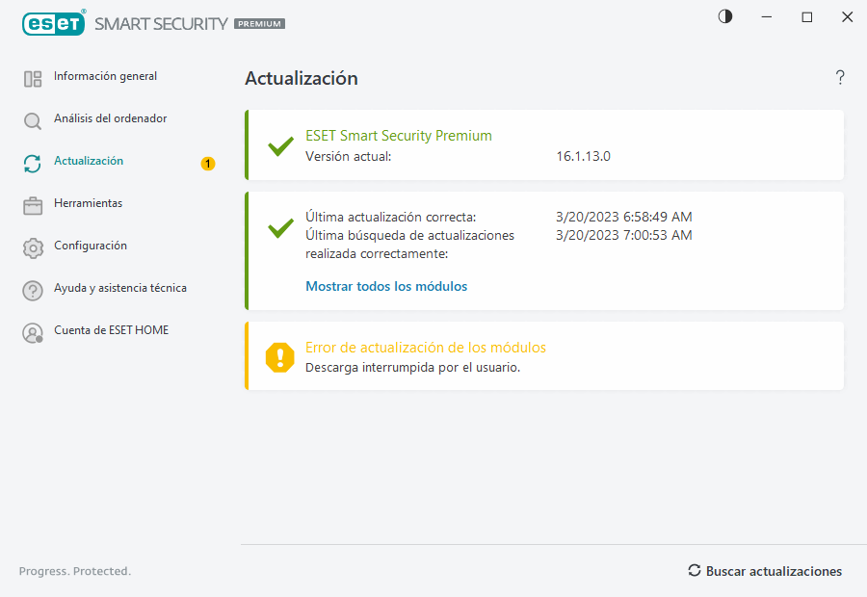Open Información general via its grid icon
Image resolution: width=867 pixels, height=597 pixels.
[32, 76]
